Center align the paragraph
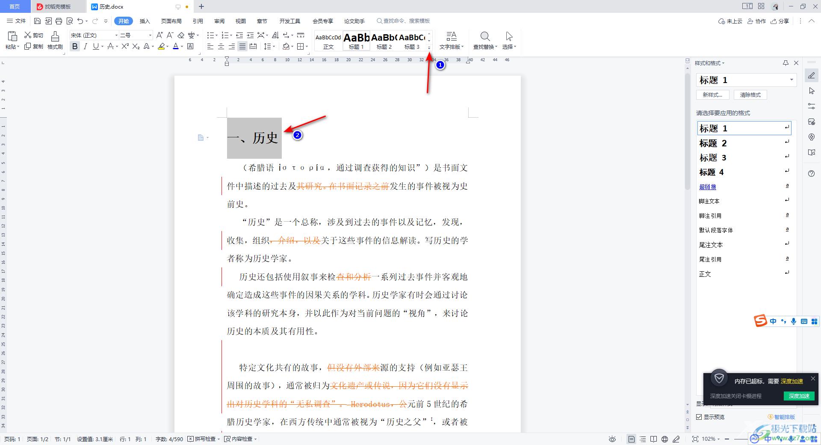Screen dimensions: 821x445 pyautogui.click(x=221, y=46)
